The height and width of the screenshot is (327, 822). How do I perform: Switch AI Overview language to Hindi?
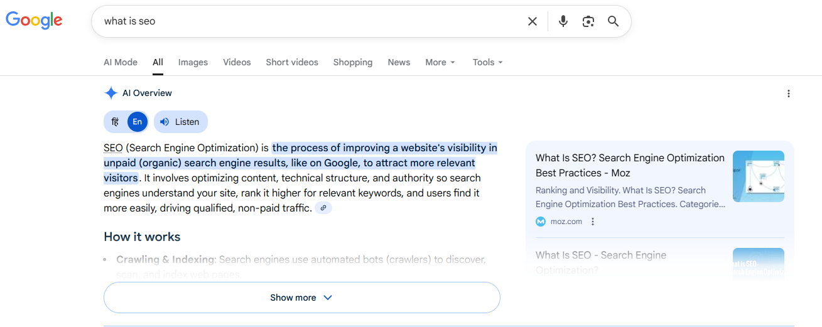pos(116,122)
